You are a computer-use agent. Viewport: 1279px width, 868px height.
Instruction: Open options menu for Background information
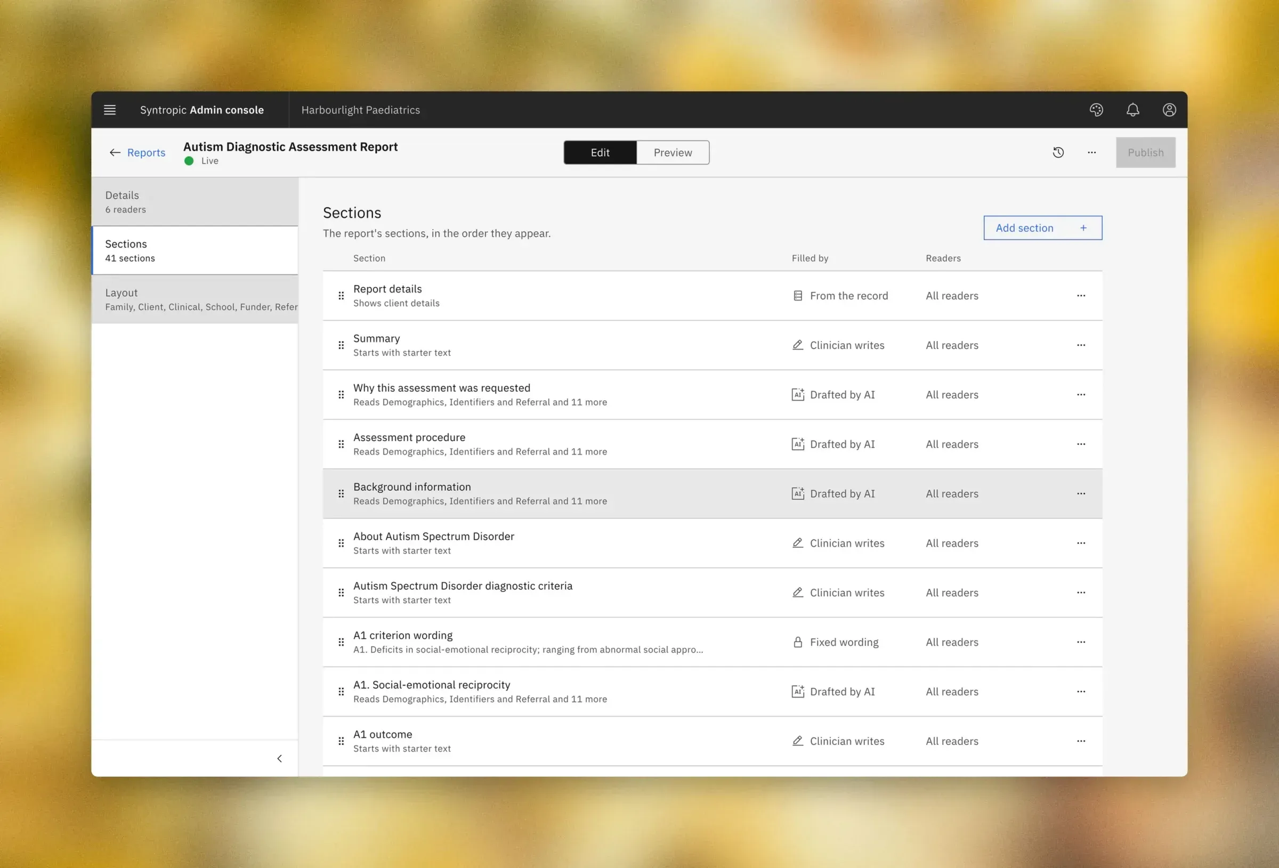click(x=1081, y=494)
